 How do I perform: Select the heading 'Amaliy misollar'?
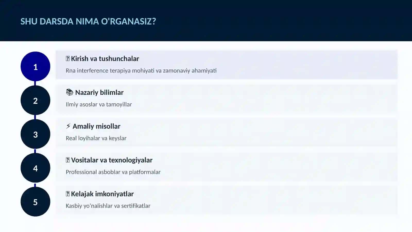[x=97, y=126]
